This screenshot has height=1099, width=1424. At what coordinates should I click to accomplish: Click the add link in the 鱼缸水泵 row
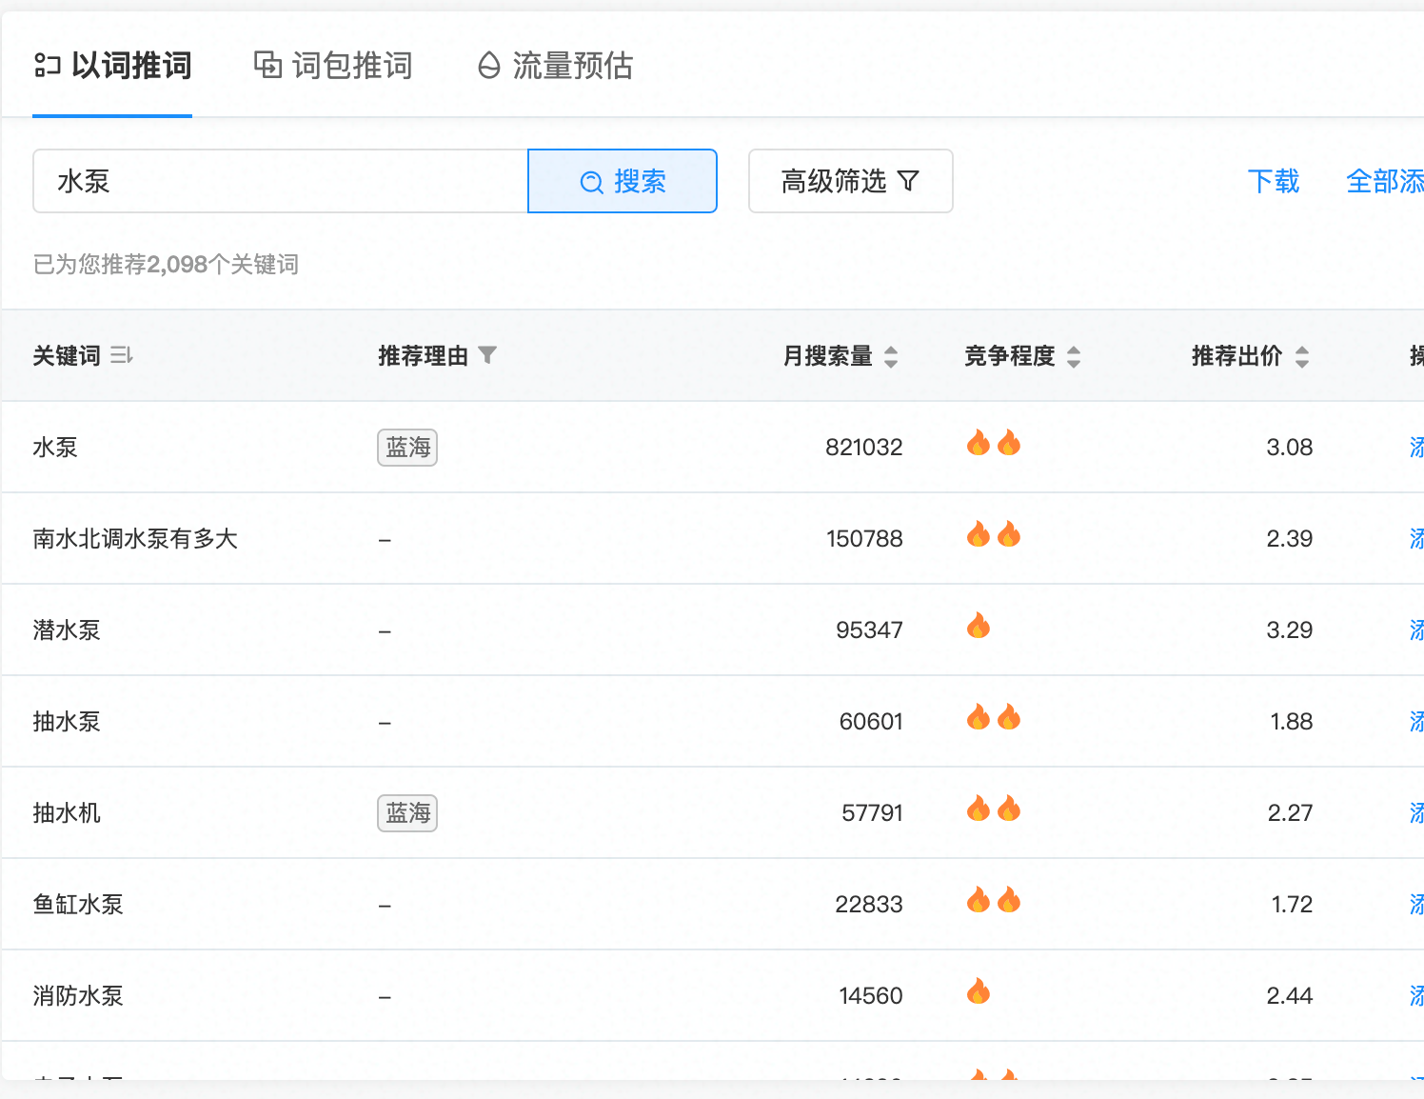coord(1415,905)
